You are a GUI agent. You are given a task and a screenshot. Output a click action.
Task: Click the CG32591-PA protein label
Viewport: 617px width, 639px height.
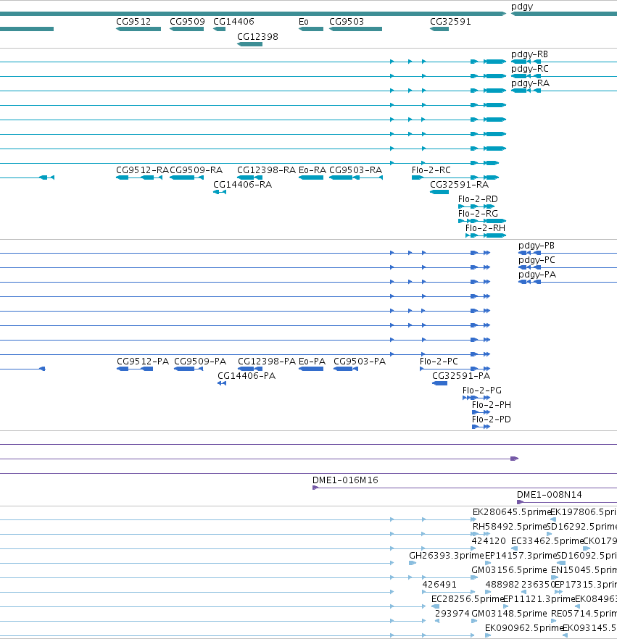pyautogui.click(x=461, y=376)
